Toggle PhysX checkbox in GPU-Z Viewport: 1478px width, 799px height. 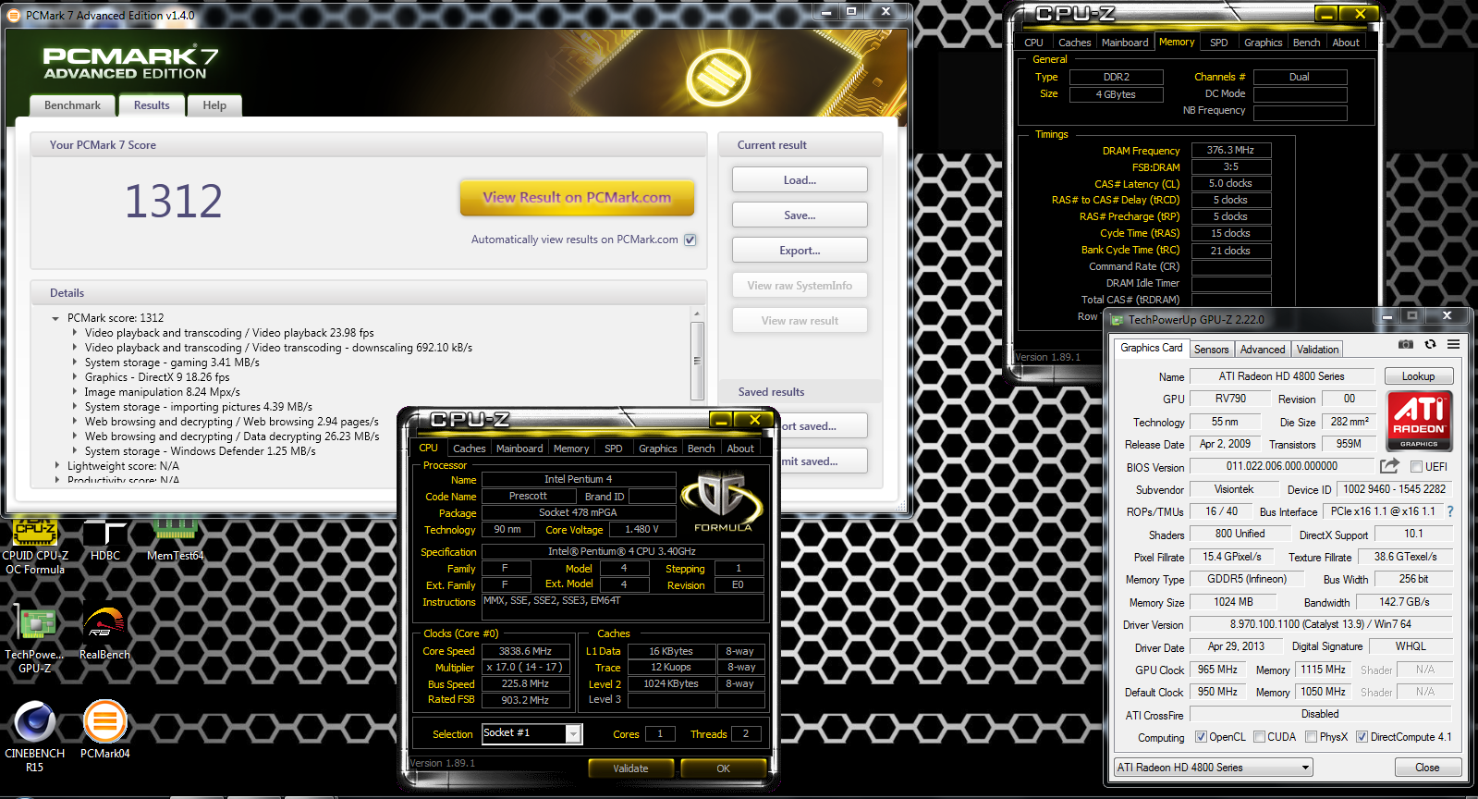tap(1311, 737)
